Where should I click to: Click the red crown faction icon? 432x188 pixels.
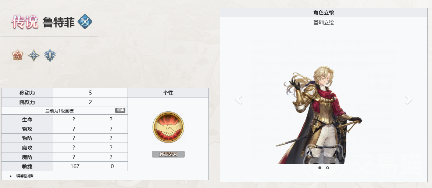[18, 55]
